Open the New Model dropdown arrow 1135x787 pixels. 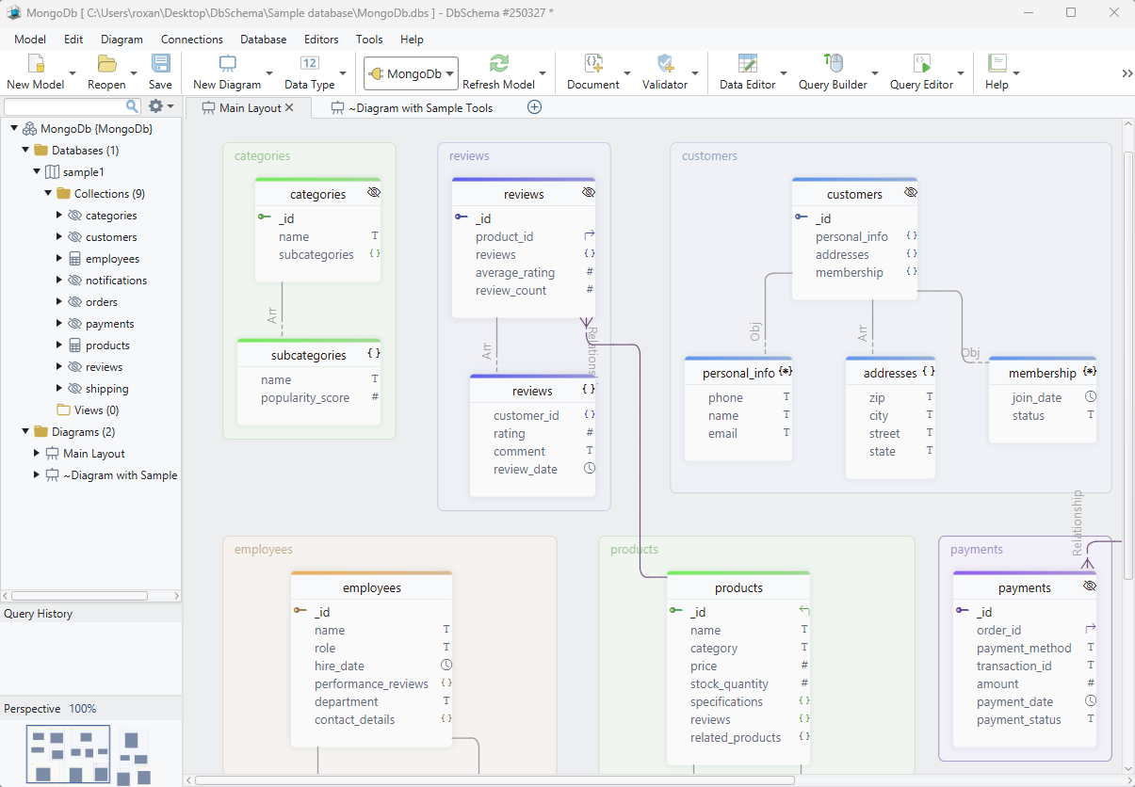click(73, 73)
